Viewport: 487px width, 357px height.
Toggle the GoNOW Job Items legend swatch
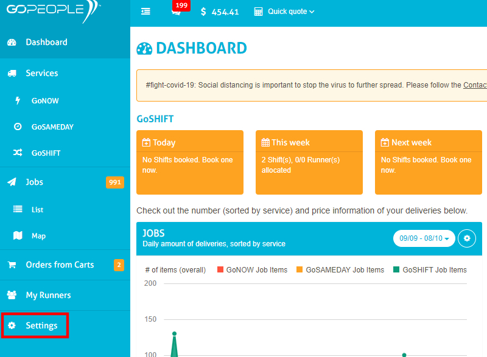220,269
